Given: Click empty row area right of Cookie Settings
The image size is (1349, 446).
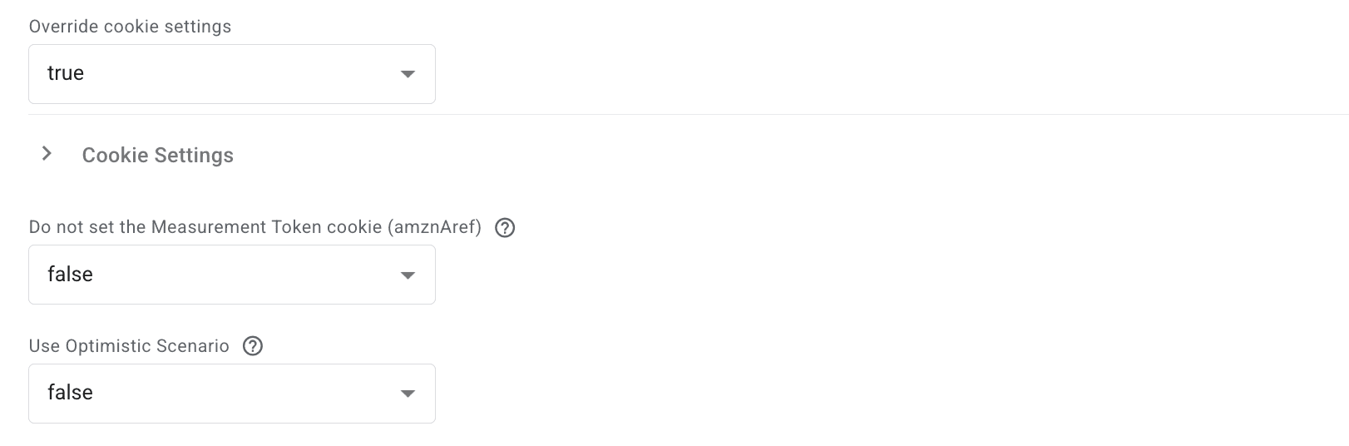Looking at the screenshot, I should click(749, 156).
